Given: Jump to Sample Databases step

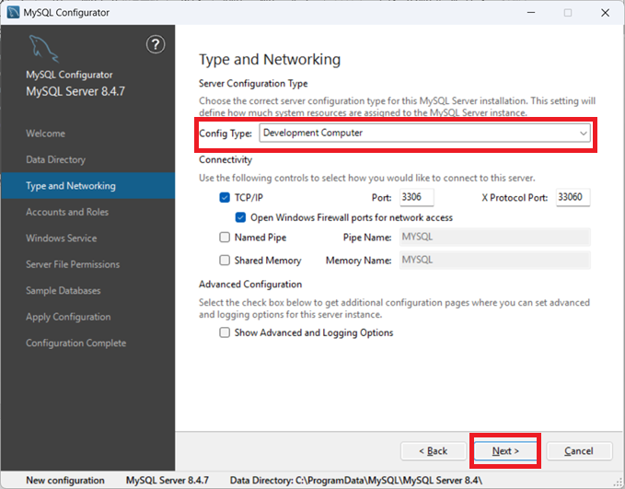Looking at the screenshot, I should [64, 291].
